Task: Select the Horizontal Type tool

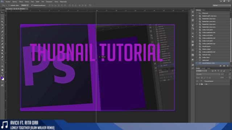Action: 2,60
